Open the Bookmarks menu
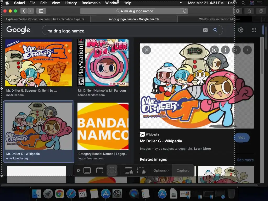This screenshot has height=201, width=268. point(91,3)
